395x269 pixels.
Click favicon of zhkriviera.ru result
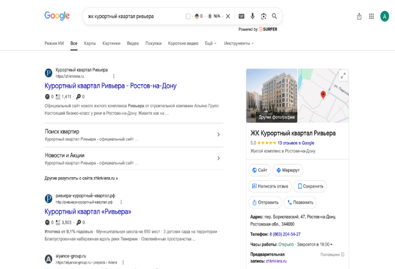point(48,73)
